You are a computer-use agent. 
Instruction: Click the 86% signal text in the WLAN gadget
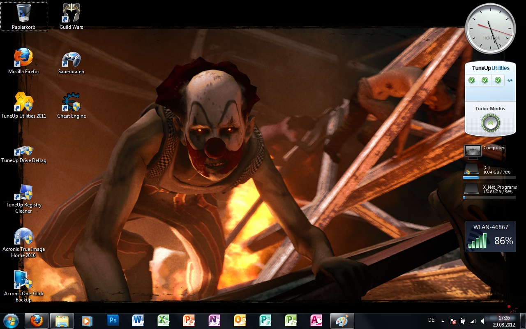point(504,241)
